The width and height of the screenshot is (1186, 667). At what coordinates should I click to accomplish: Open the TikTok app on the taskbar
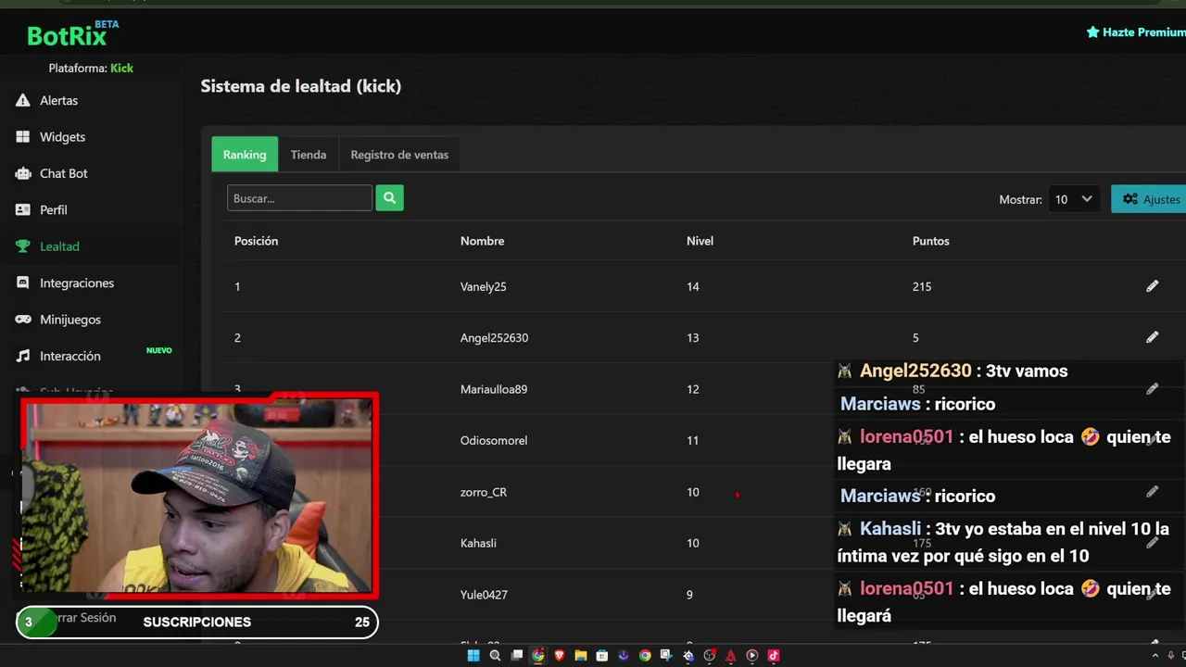click(774, 656)
